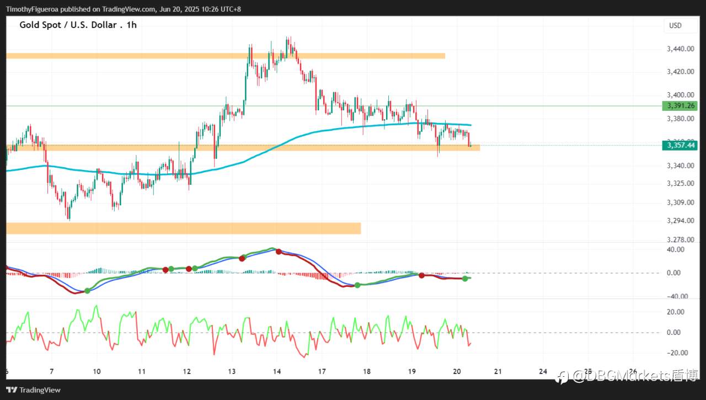Select date 14 on the time axis
Screen dimensions: 706x400
point(276,371)
